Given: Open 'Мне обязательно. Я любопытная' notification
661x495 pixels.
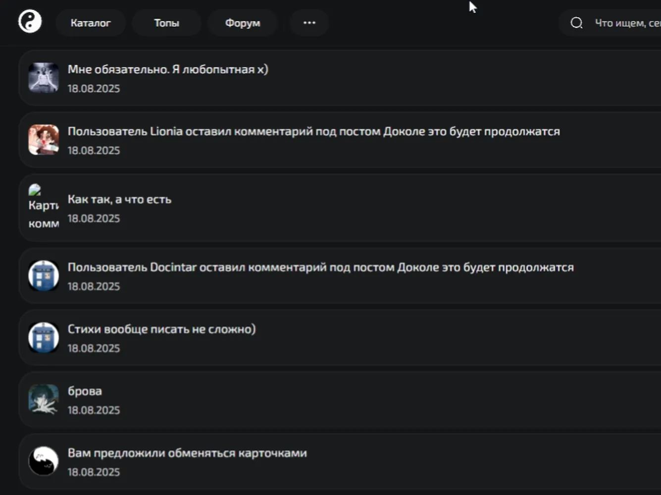Looking at the screenshot, I should (168, 69).
